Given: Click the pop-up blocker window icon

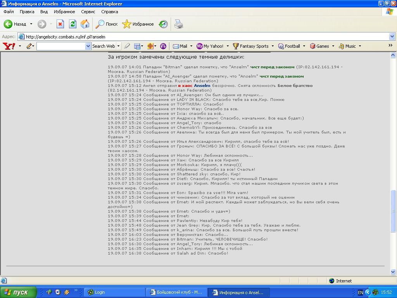Looking at the screenshot, I should click(137, 46).
